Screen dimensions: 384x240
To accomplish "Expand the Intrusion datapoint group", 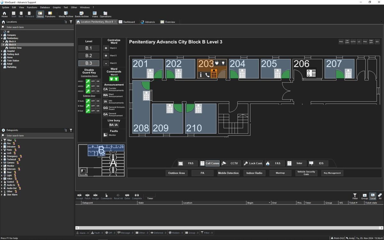I will (1, 147).
